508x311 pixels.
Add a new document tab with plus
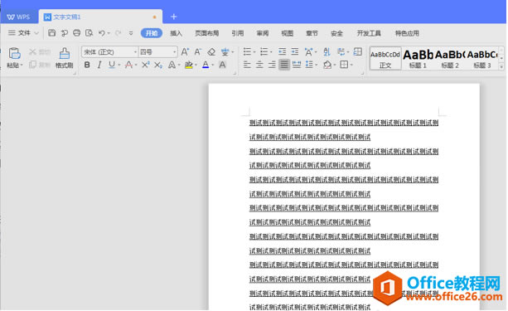tap(174, 17)
